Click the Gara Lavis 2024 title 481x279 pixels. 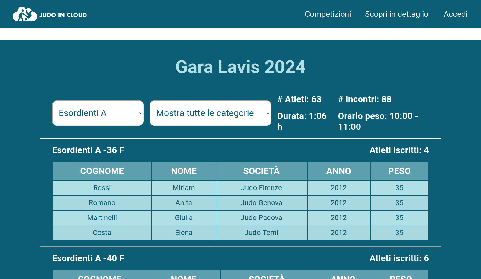pos(240,67)
